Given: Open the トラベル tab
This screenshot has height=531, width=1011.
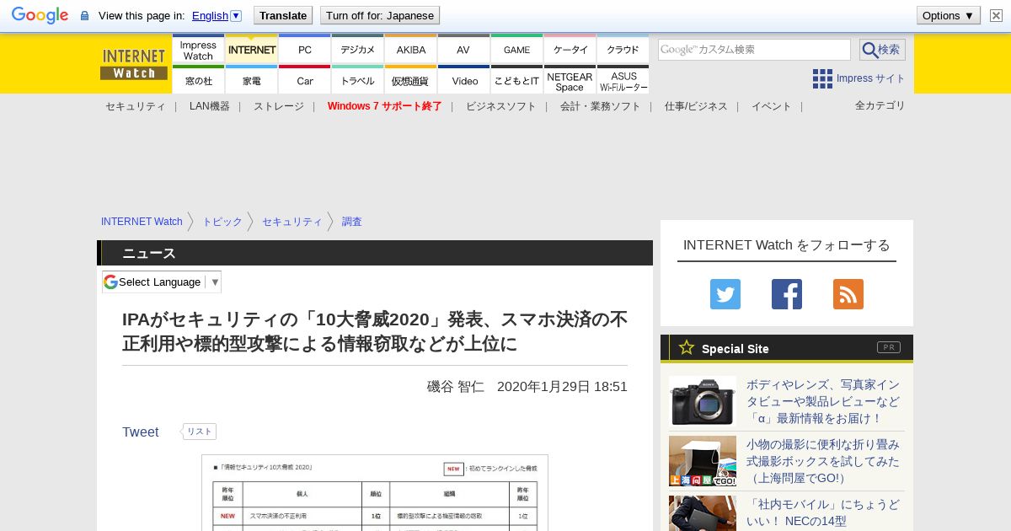Looking at the screenshot, I should 357,81.
